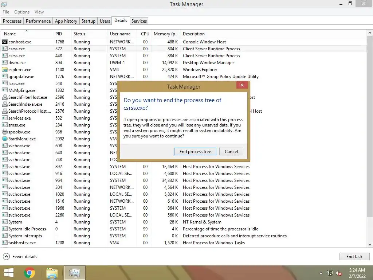Open Google Chrome from the taskbar
This screenshot has width=373, height=280.
[30, 273]
